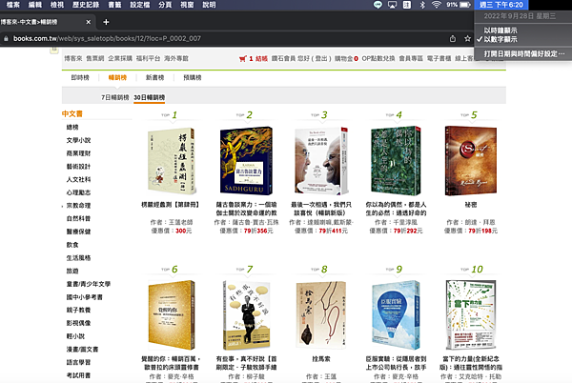This screenshot has width=572, height=383.
Task: Open the 售票網 link
Action: tap(94, 58)
